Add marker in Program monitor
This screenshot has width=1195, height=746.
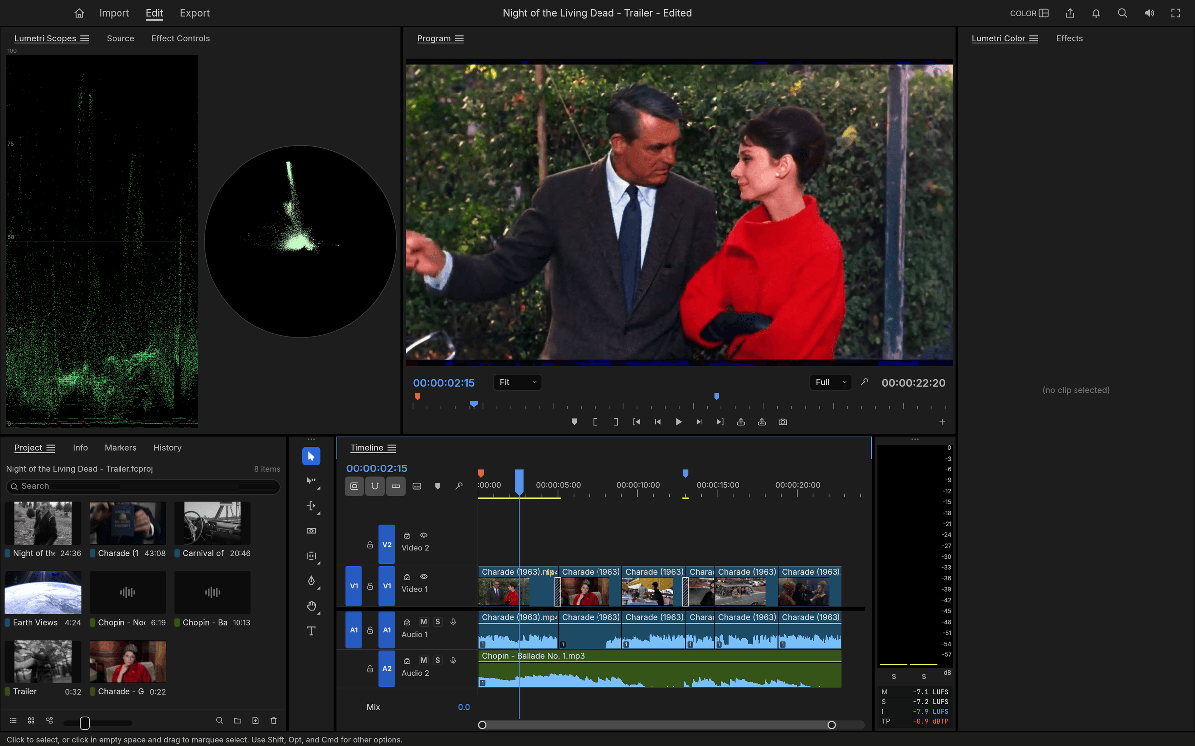pyautogui.click(x=574, y=422)
